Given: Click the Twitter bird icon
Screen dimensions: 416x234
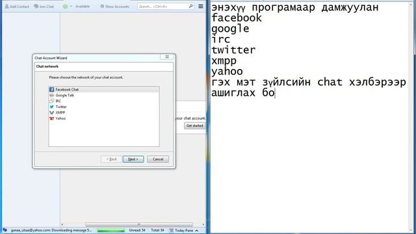Looking at the screenshot, I should [x=52, y=107].
